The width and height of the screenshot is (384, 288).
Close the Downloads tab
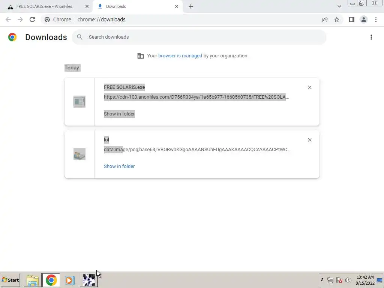[x=177, y=6]
